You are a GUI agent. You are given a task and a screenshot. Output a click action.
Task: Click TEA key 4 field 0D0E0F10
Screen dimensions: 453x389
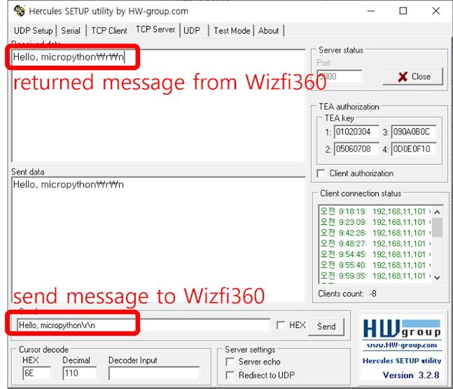[414, 149]
